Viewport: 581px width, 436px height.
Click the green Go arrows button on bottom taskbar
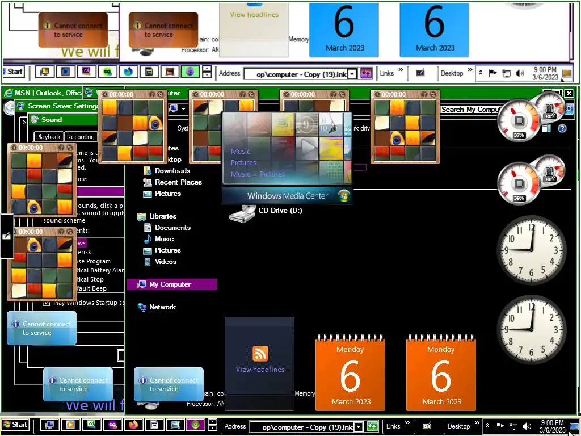[x=372, y=426]
